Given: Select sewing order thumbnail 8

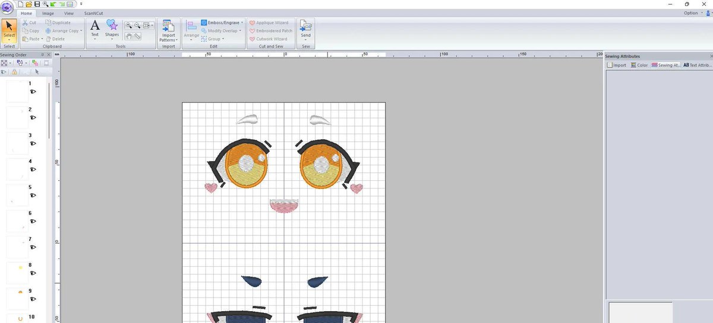Looking at the screenshot, I should point(17,273).
